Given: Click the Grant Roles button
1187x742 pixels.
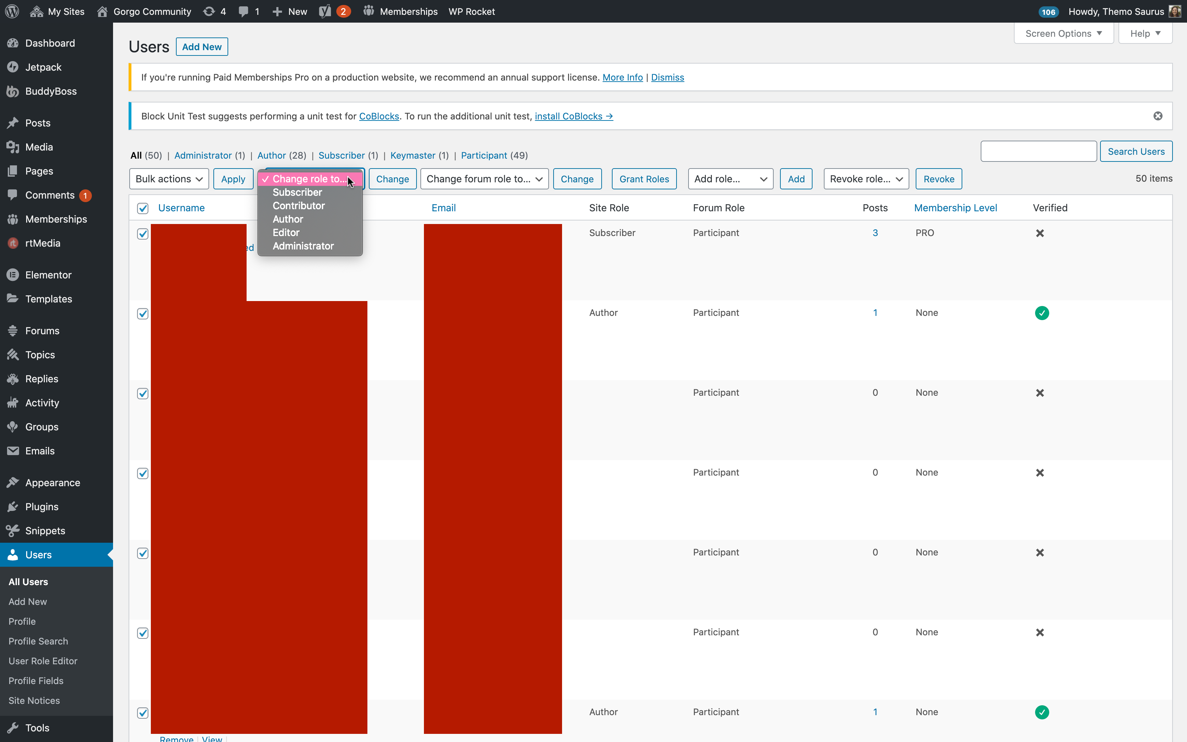Looking at the screenshot, I should click(644, 179).
